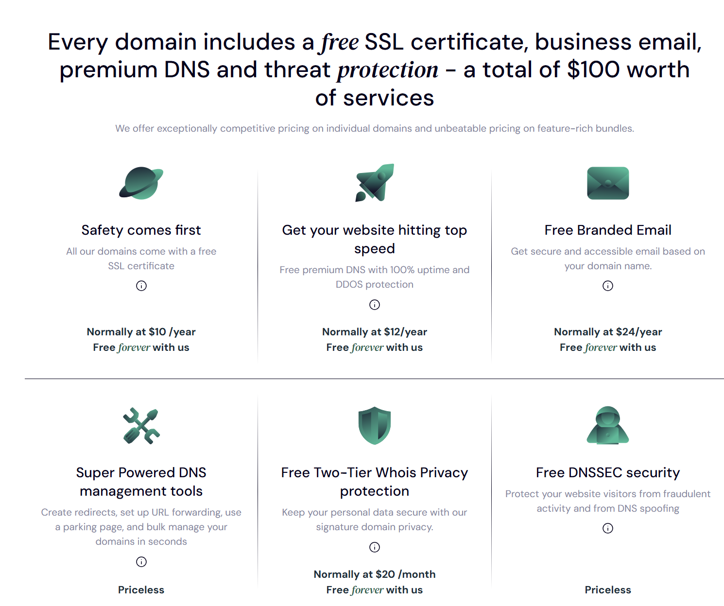The height and width of the screenshot is (606, 724).
Task: Click the crossed tools icon for DNS management
Action: 141,426
